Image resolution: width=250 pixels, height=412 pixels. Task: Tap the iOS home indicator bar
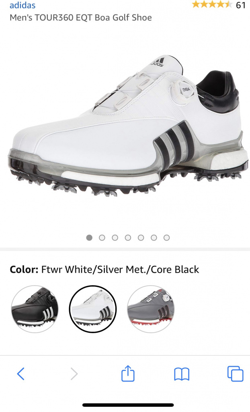tap(128, 405)
